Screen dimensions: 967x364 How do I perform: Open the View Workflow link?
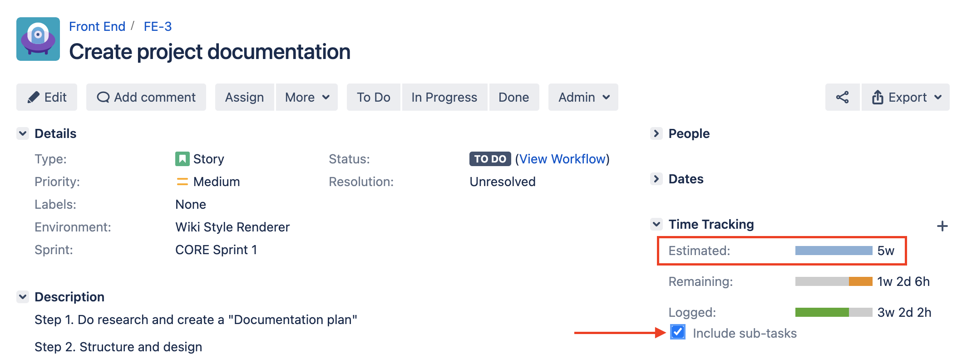[x=562, y=159]
